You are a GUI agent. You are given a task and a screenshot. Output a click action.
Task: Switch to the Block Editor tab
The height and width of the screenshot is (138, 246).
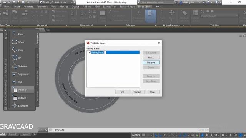point(144,7)
